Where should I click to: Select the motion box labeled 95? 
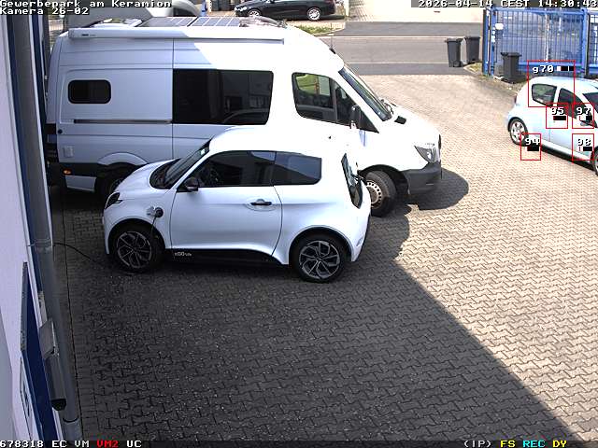[x=557, y=116]
